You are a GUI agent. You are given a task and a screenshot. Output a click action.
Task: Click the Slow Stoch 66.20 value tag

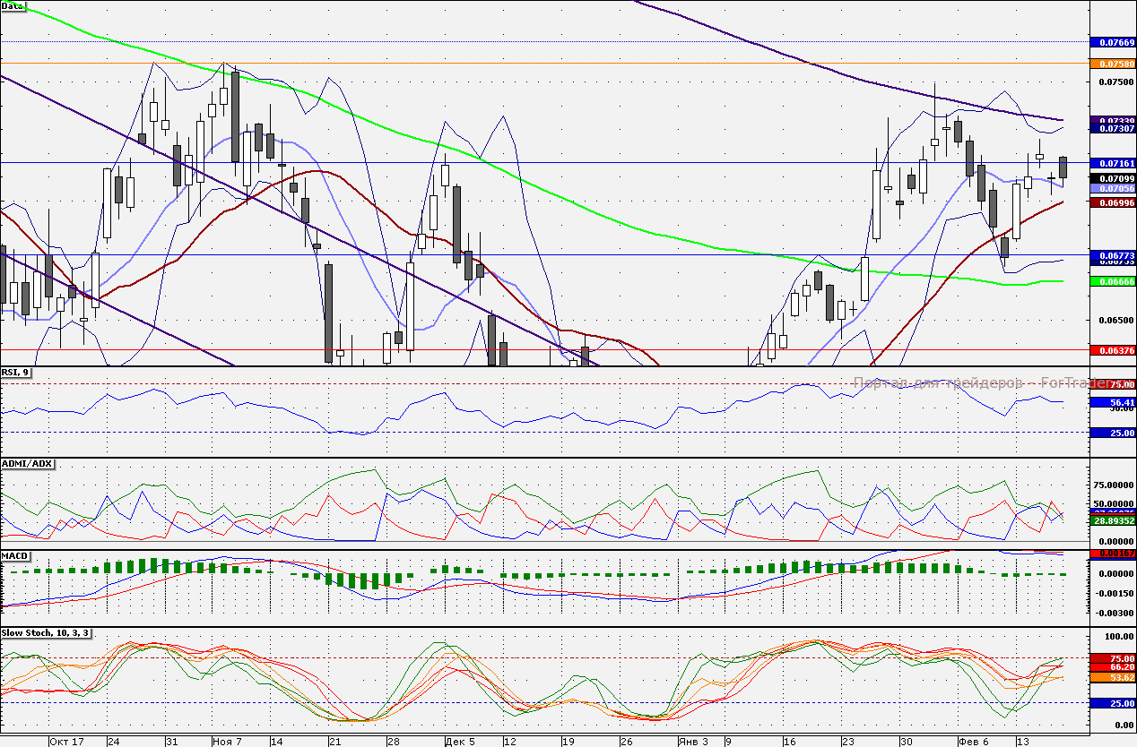[x=1112, y=667]
